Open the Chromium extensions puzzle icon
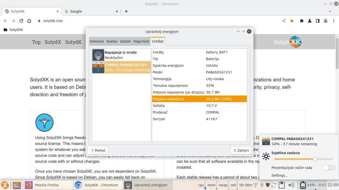Image resolution: width=339 pixels, height=190 pixels. 301,21
